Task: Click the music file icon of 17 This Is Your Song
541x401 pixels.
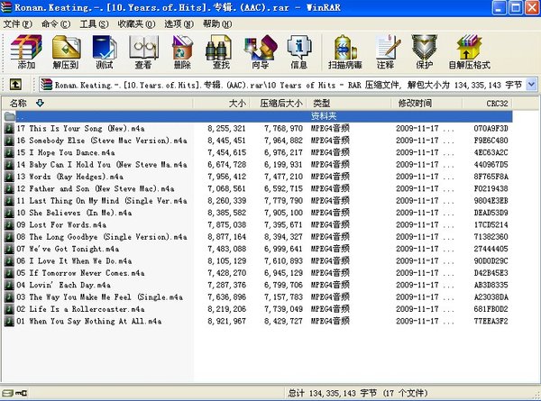Action: [x=9, y=129]
